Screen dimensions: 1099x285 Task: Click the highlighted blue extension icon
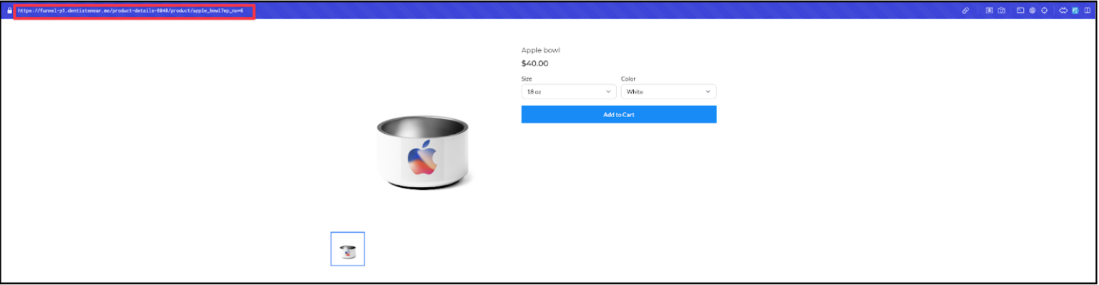(x=1075, y=10)
